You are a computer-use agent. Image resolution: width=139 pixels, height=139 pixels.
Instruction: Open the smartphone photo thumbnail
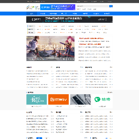pyautogui.click(x=80, y=99)
